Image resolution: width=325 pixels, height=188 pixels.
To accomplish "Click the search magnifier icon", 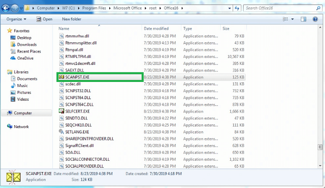I will pos(318,8).
